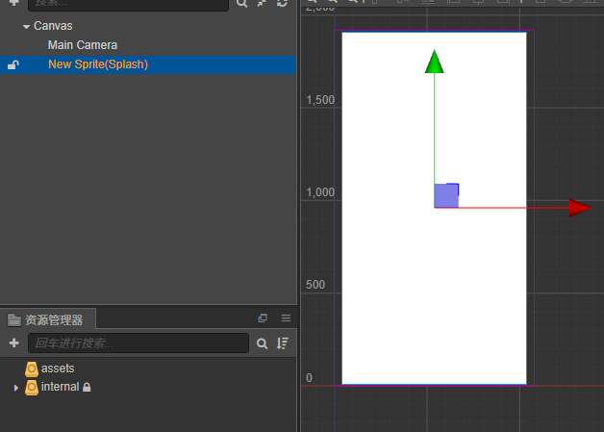Click the 1,000 ruler label
The image size is (604, 432).
[320, 191]
